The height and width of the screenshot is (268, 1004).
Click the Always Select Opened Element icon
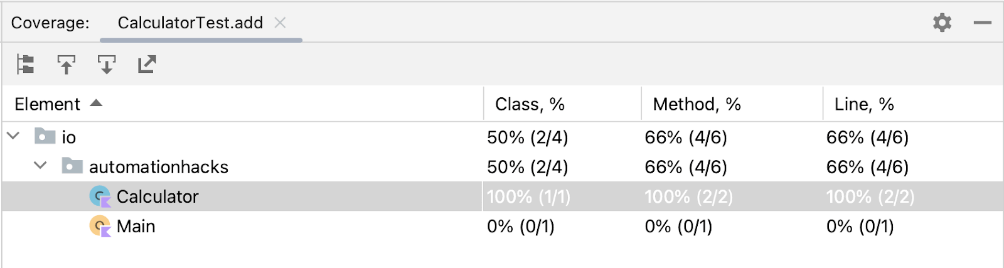click(107, 64)
